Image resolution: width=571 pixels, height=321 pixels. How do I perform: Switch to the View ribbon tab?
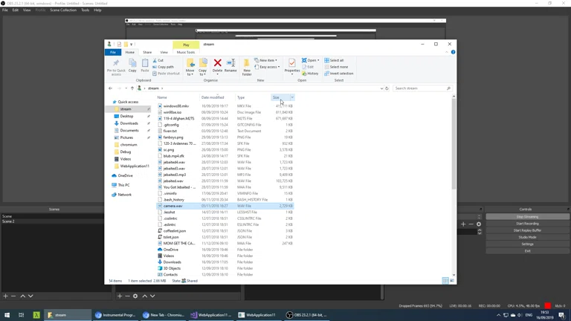click(x=164, y=52)
